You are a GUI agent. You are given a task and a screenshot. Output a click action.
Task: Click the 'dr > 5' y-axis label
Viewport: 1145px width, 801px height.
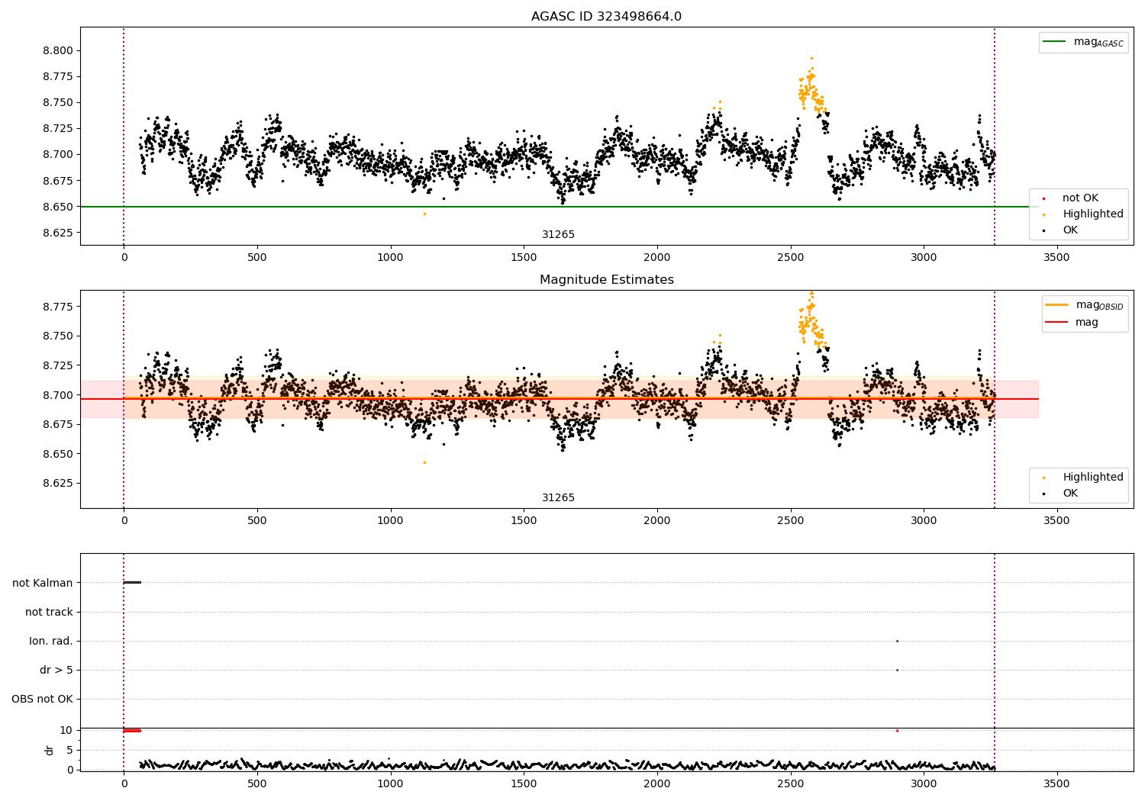[x=56, y=670]
